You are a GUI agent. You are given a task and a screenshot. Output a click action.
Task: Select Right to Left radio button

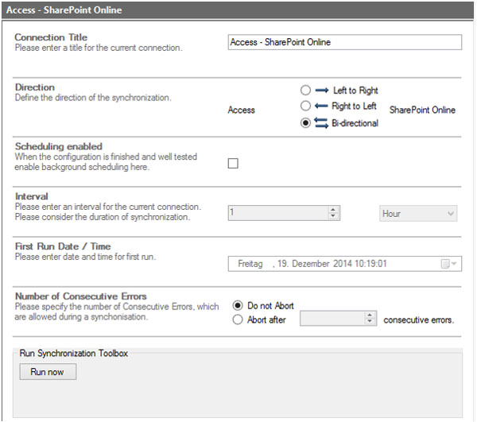(305, 106)
